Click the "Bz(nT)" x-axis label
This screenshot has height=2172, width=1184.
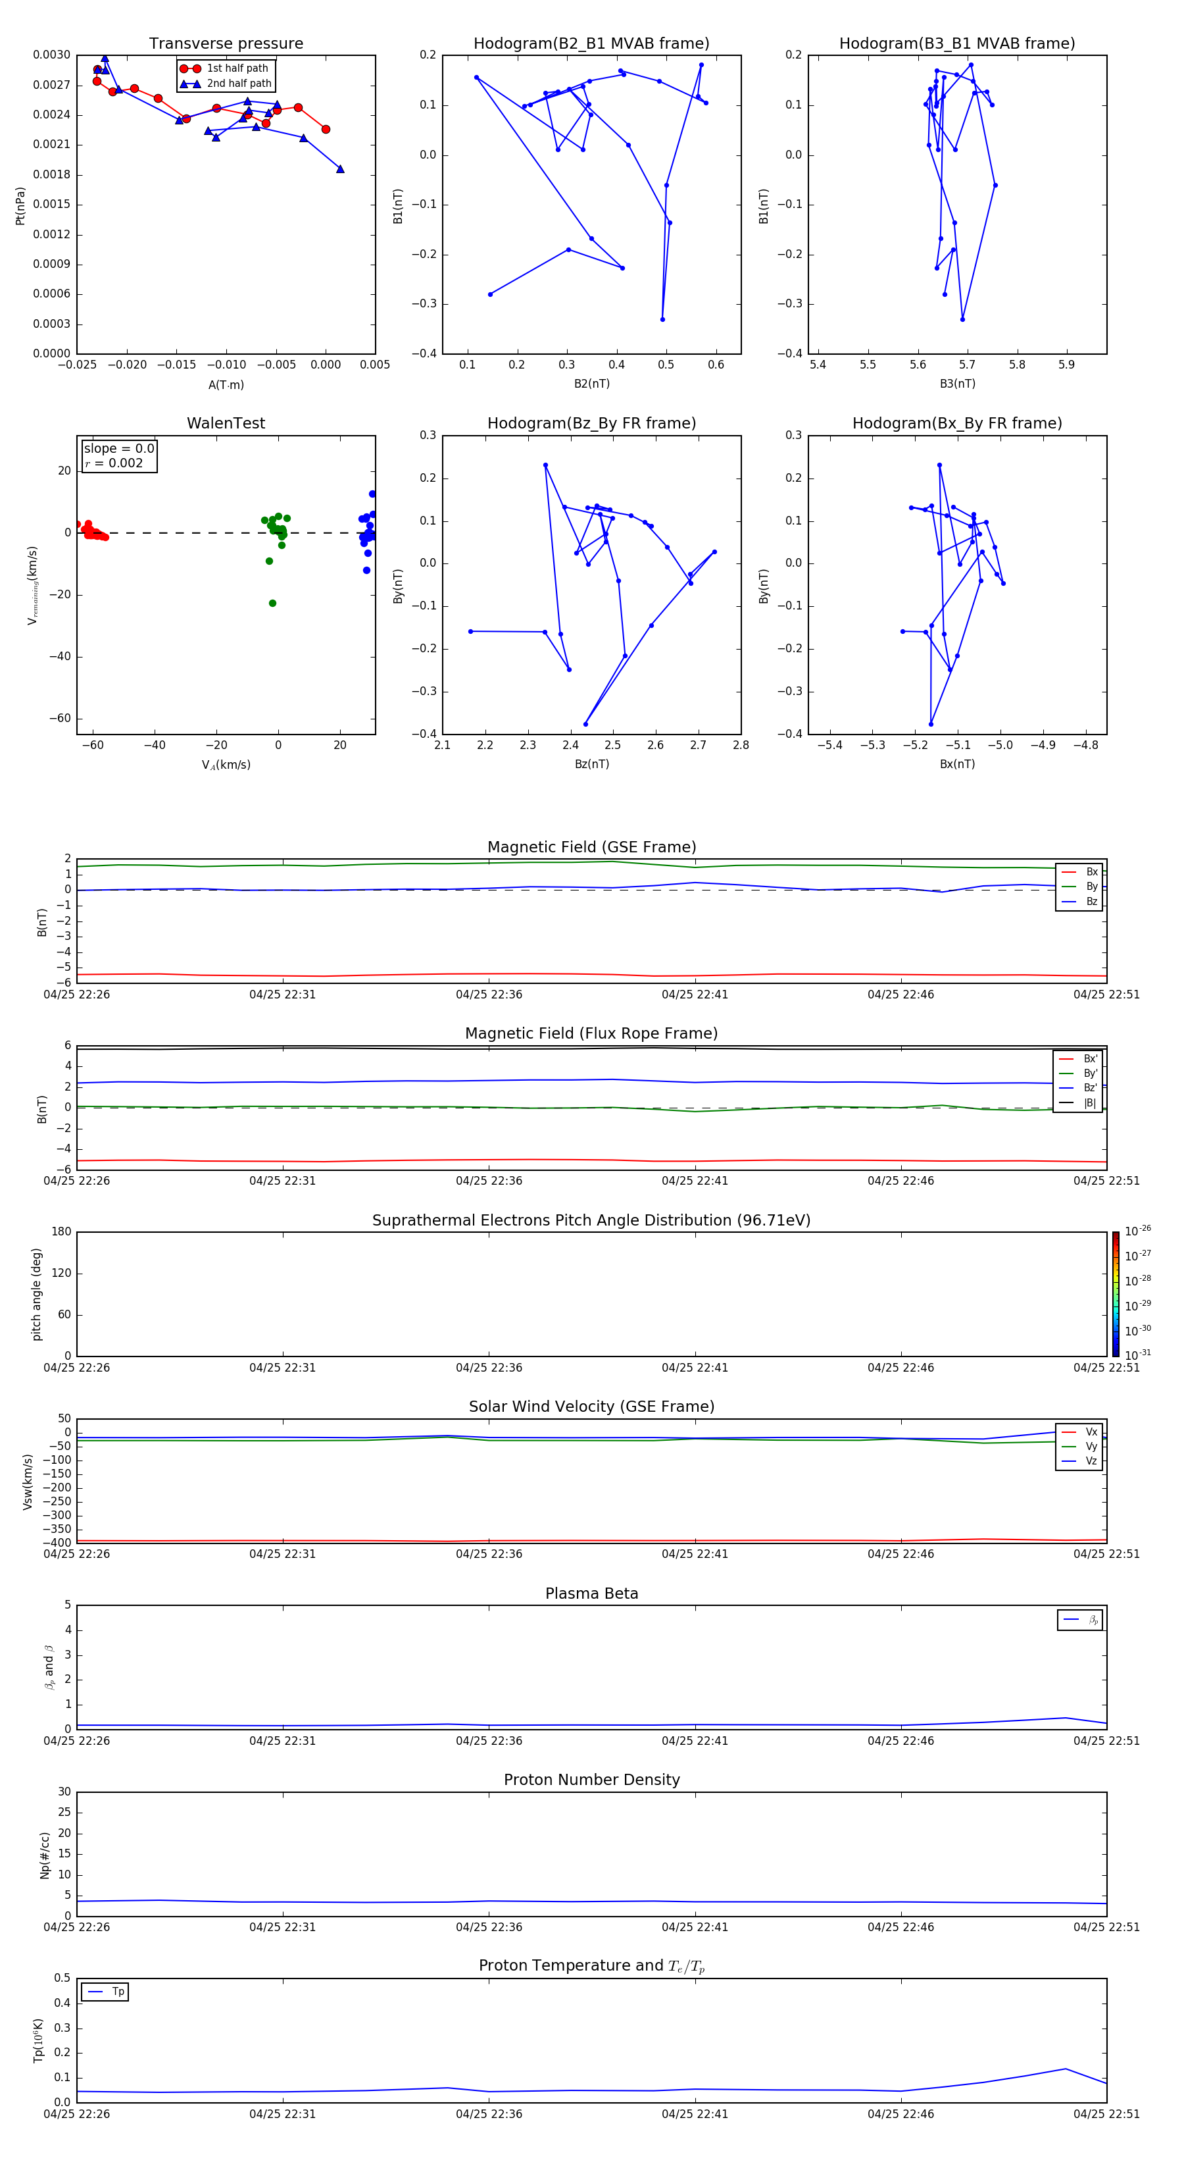pyautogui.click(x=591, y=764)
